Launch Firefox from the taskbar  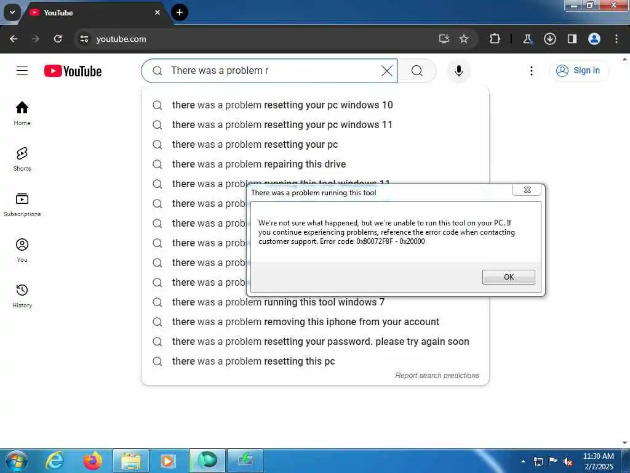[92, 461]
